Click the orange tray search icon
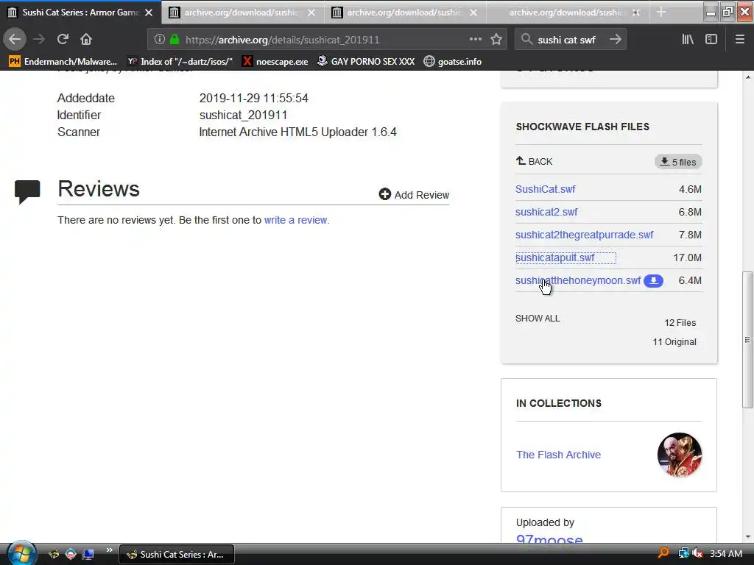 [x=663, y=553]
